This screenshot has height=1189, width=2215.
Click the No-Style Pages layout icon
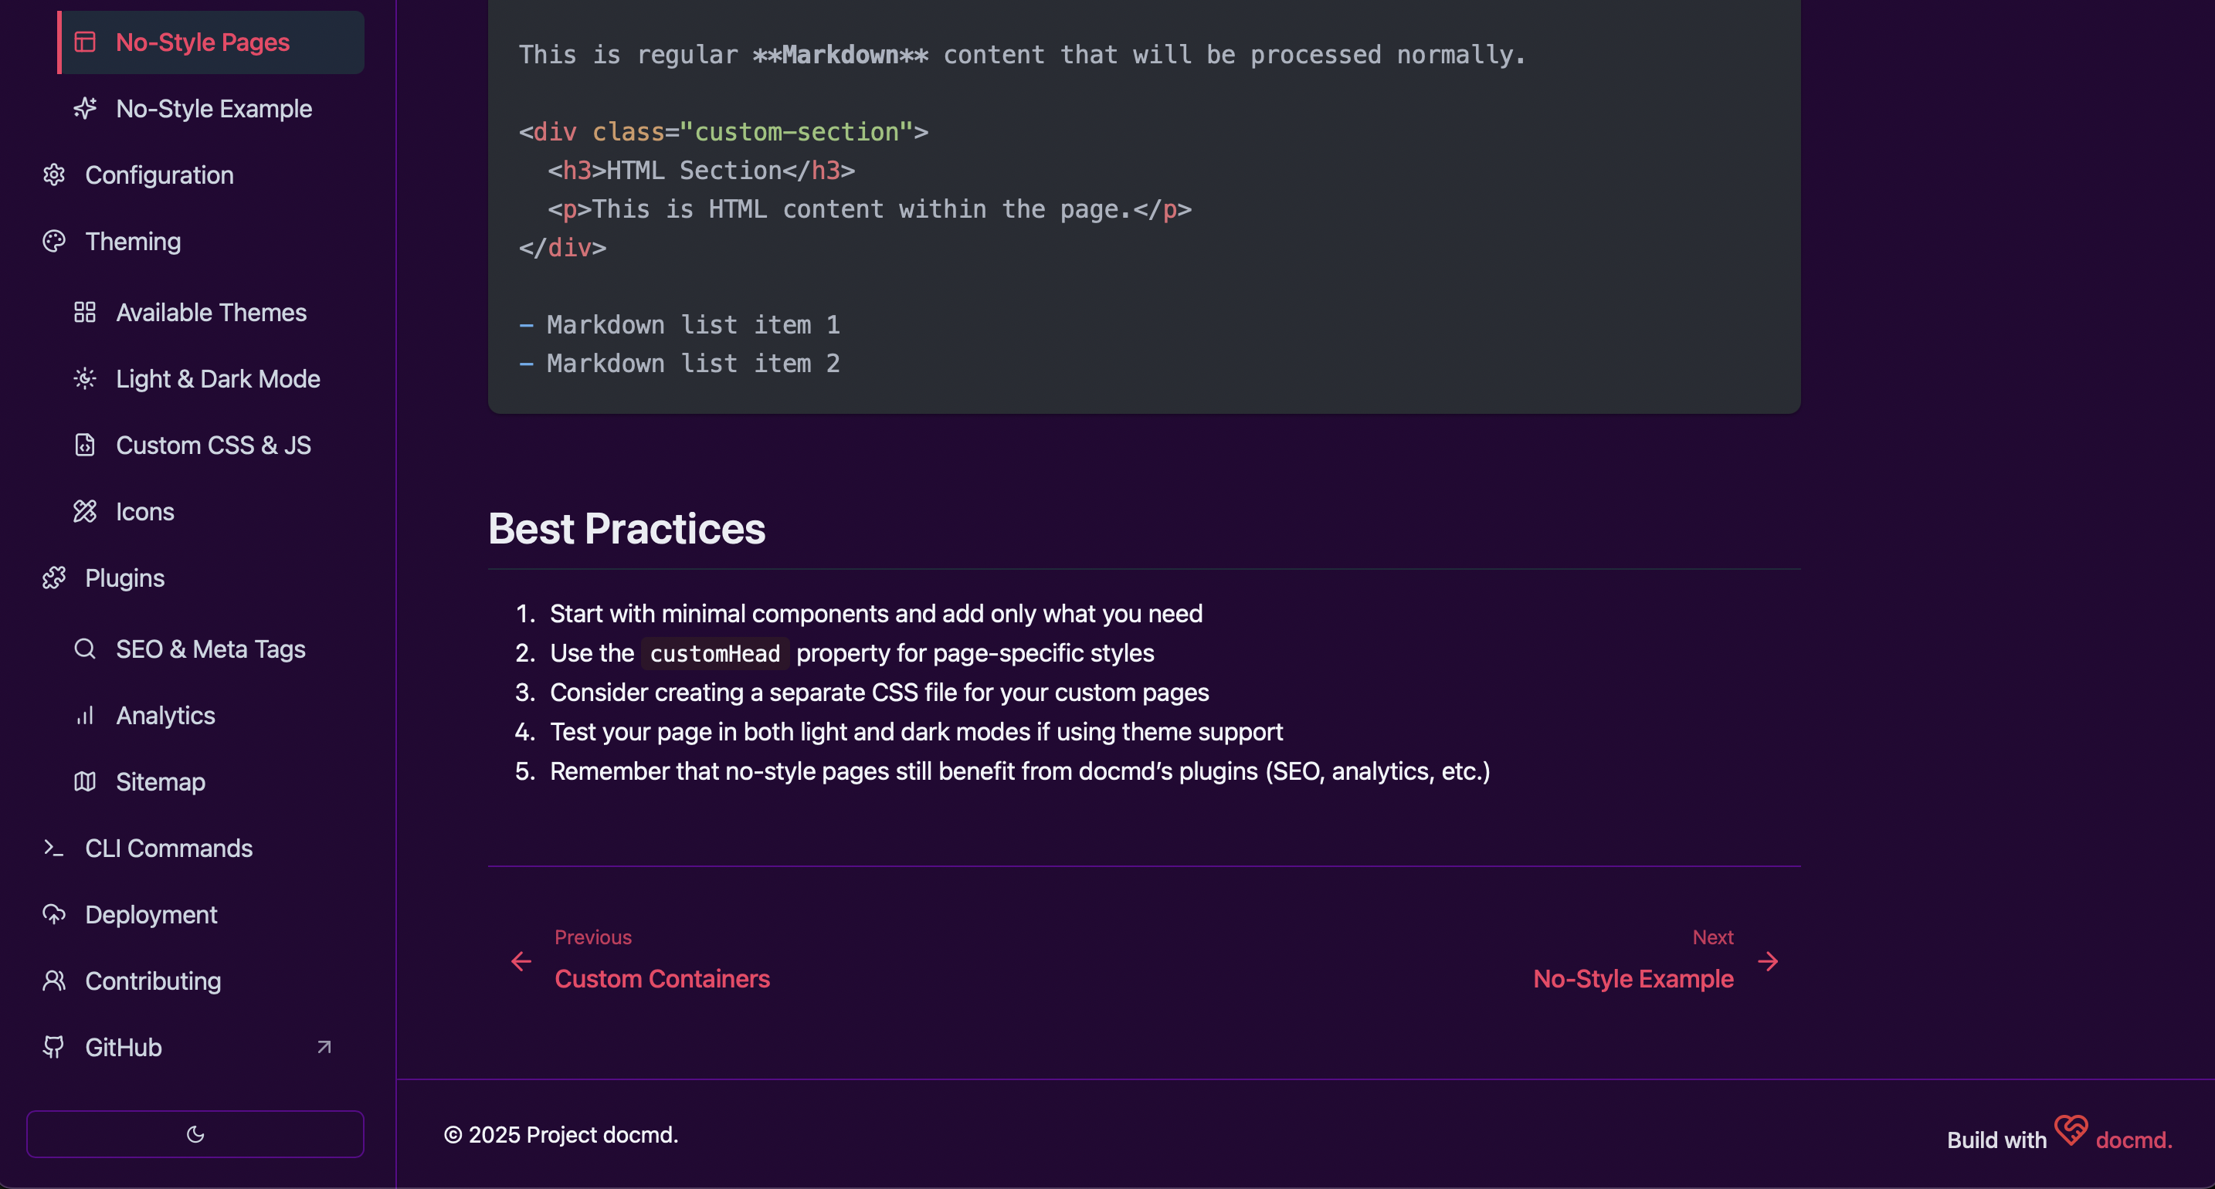[85, 42]
